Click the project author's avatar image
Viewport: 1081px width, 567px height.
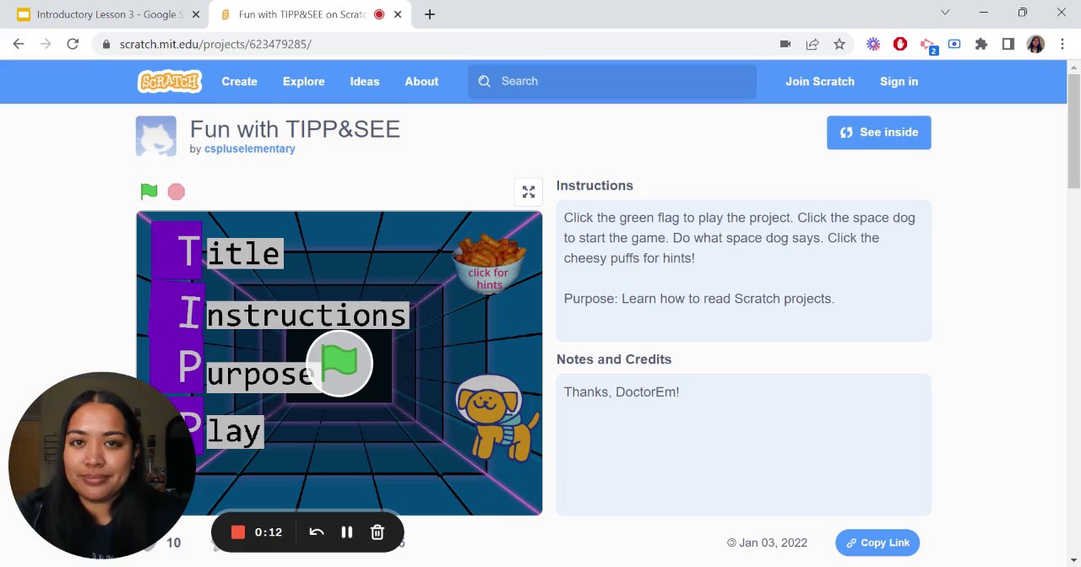(156, 136)
